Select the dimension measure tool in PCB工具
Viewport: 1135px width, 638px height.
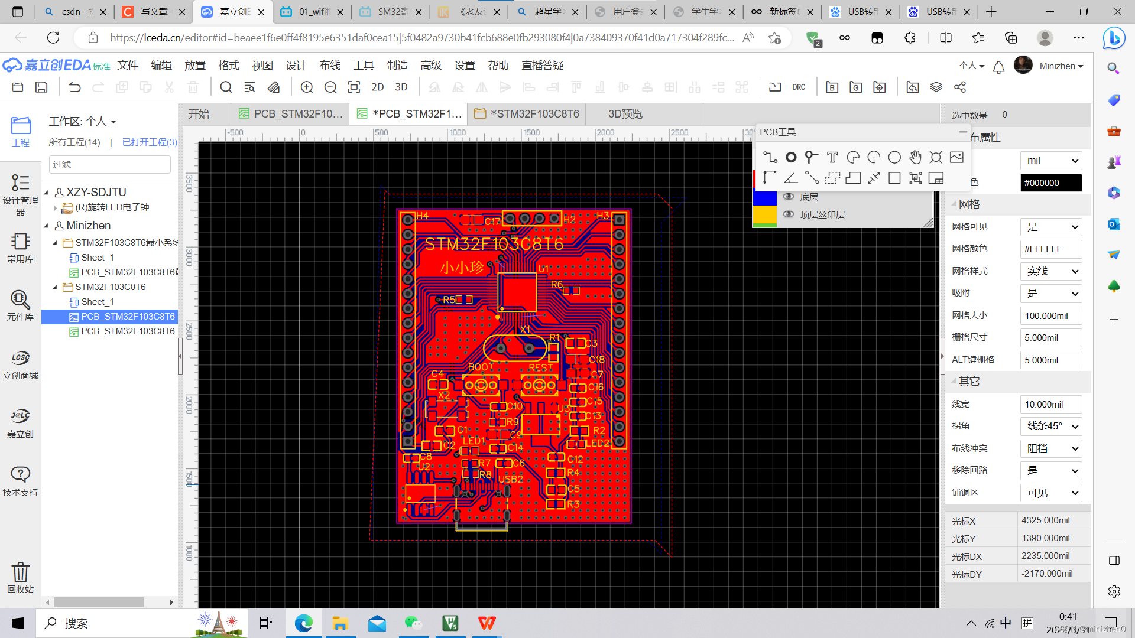pyautogui.click(x=874, y=178)
